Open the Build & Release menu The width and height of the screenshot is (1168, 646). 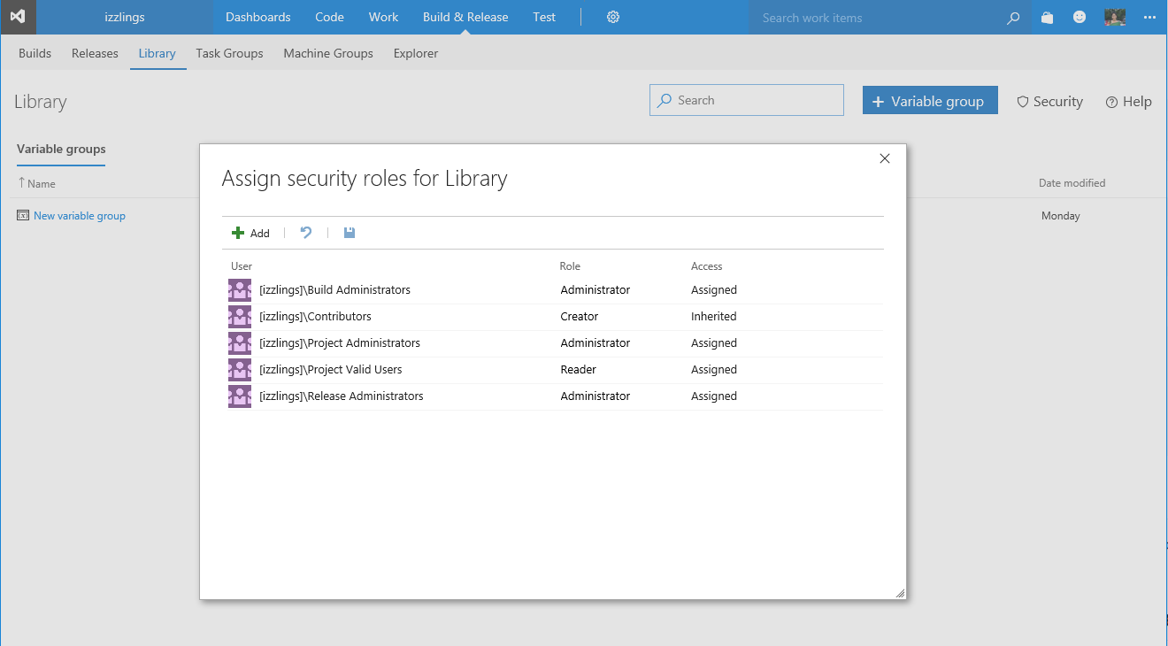[x=465, y=17]
